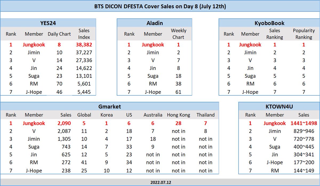Click the Global column header in Gmarket
Screen dimensions: 320x186
tap(84, 115)
